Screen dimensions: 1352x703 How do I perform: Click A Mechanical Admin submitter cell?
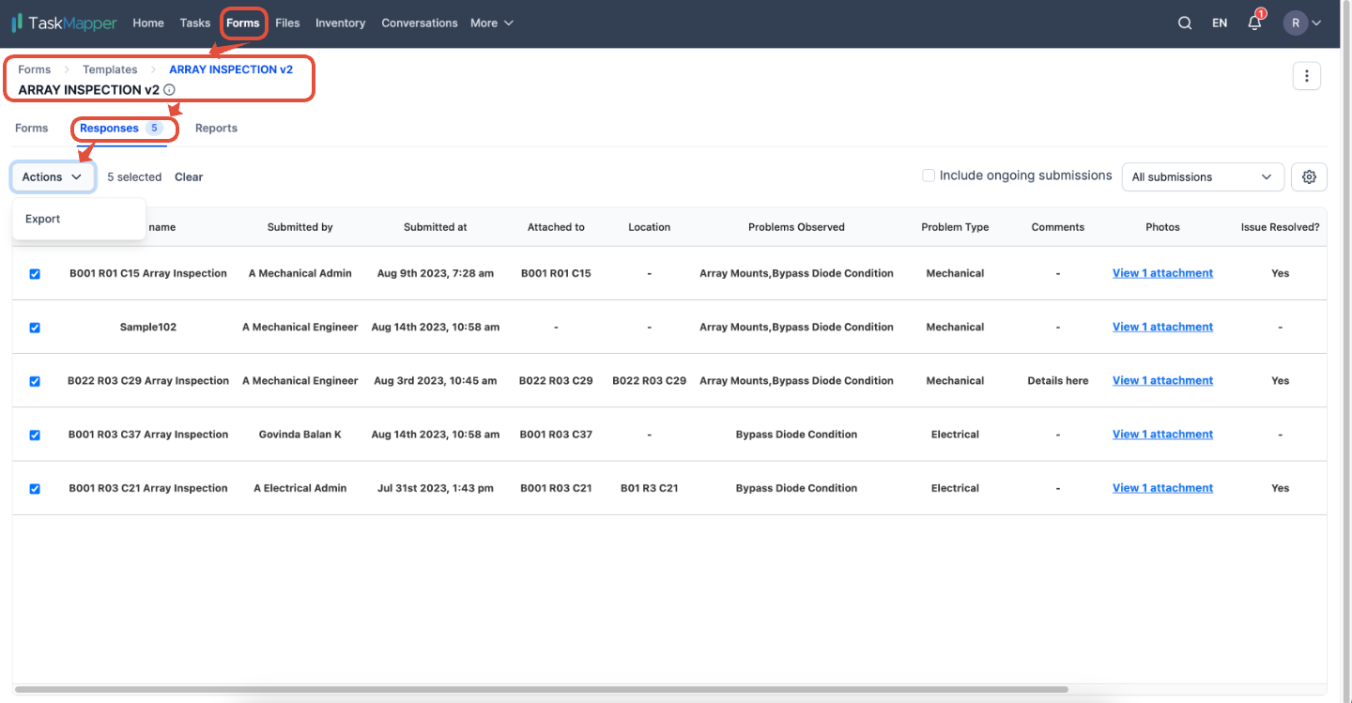[300, 273]
